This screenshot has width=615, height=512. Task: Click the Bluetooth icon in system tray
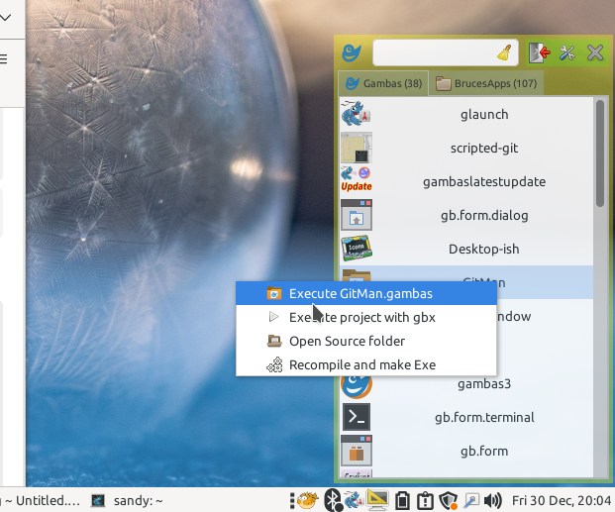point(333,500)
